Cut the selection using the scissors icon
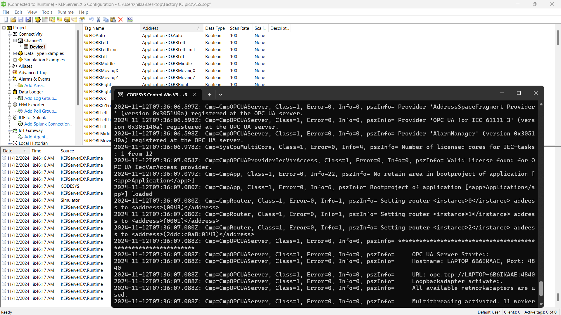 click(99, 19)
